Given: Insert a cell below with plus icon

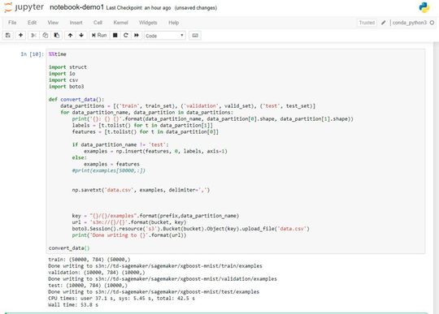Looking at the screenshot, I should click(x=20, y=35).
